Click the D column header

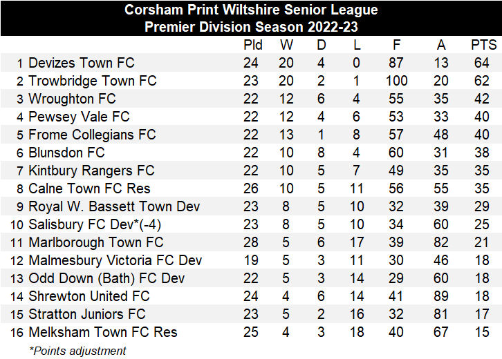pos(322,45)
